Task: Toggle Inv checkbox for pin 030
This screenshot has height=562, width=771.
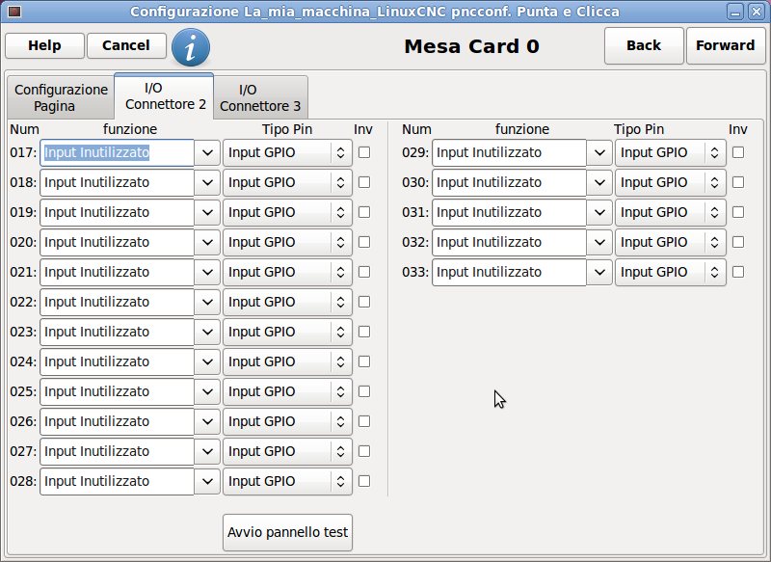Action: [738, 182]
